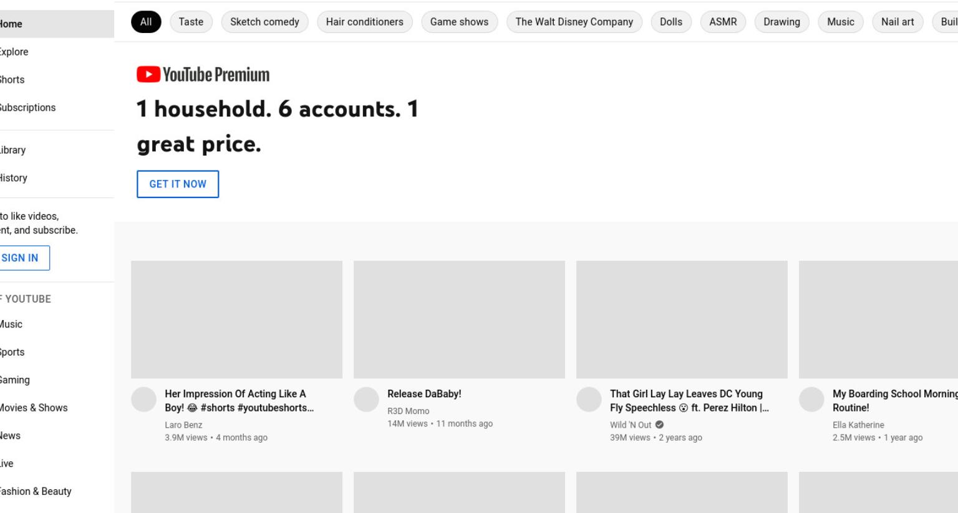The height and width of the screenshot is (513, 958).
Task: Select The Walt Disney Company chip
Action: (x=574, y=22)
